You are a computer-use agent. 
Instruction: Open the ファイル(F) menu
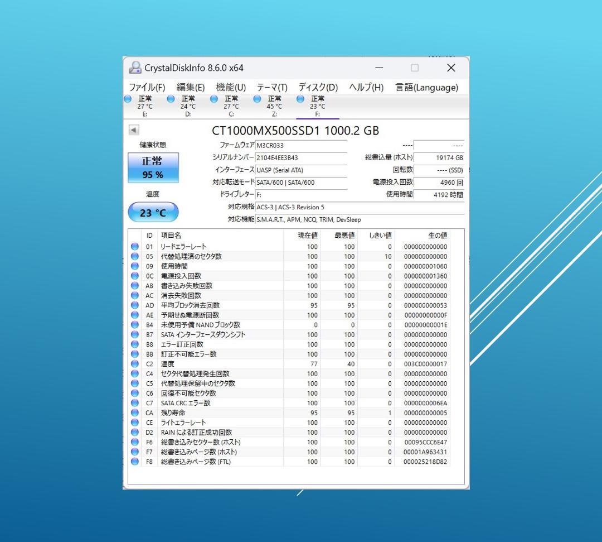pos(147,87)
